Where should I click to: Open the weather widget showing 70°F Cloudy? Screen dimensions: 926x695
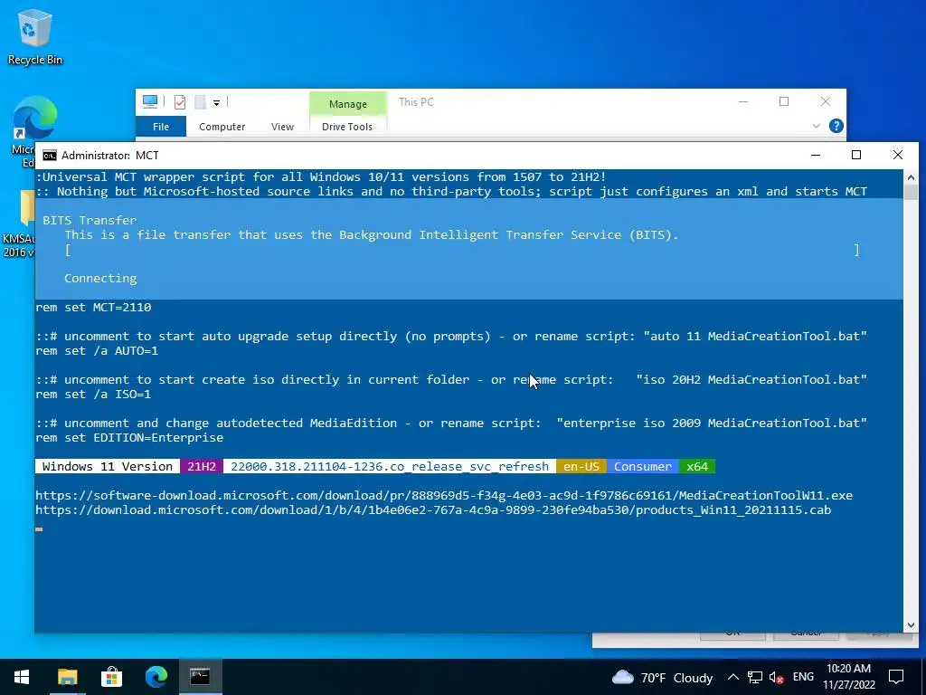pyautogui.click(x=662, y=677)
